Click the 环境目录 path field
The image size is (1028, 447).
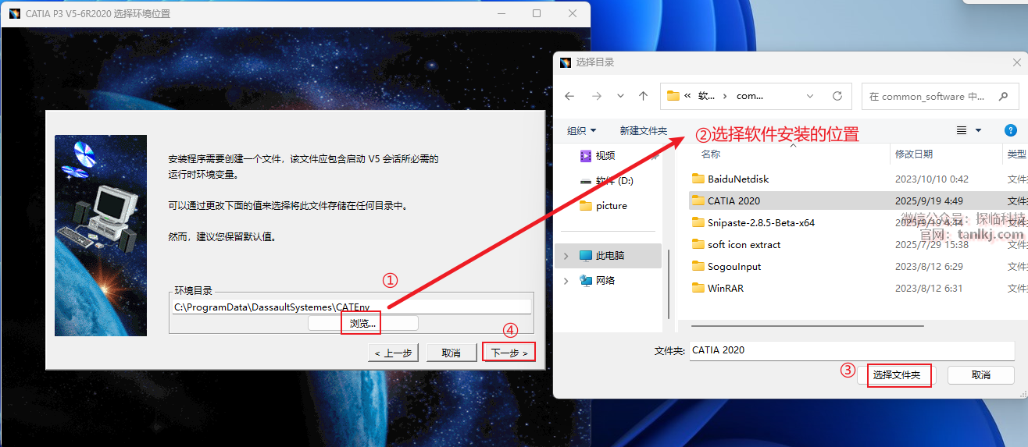[x=352, y=307]
